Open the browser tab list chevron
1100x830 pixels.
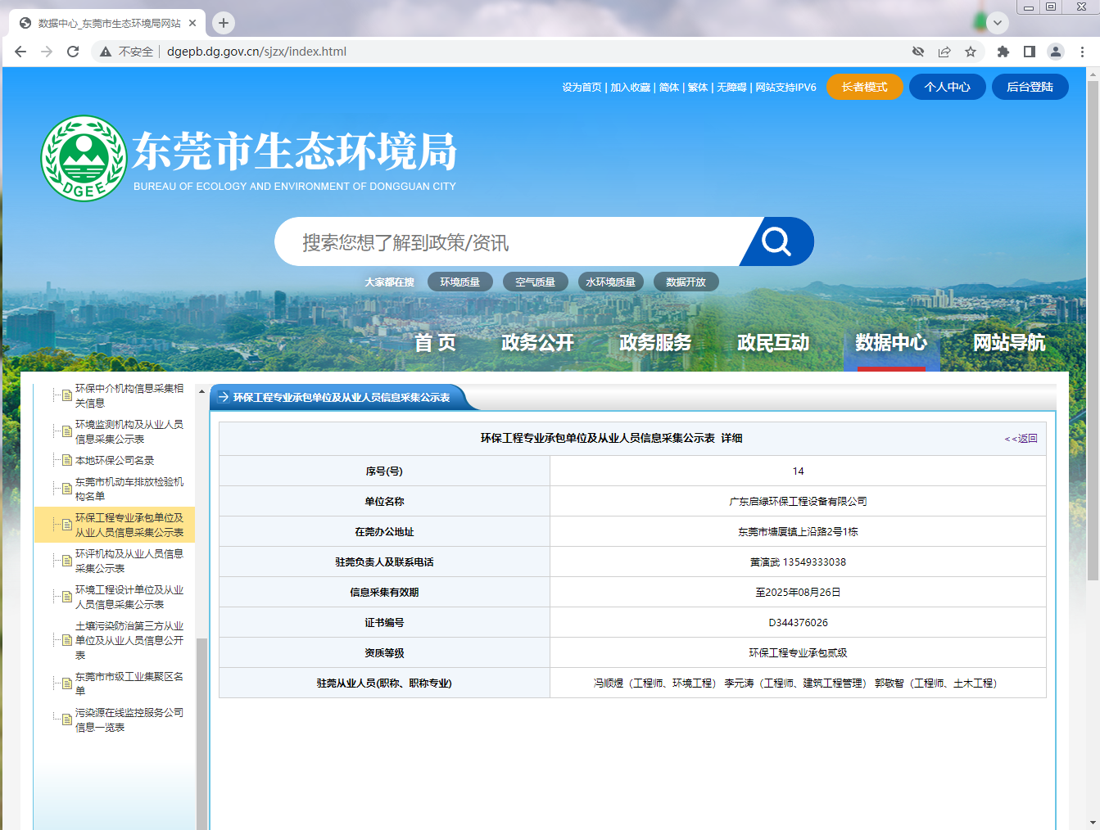click(x=997, y=23)
